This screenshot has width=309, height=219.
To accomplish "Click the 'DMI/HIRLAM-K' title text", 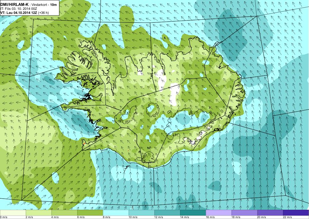I will coord(15,4).
